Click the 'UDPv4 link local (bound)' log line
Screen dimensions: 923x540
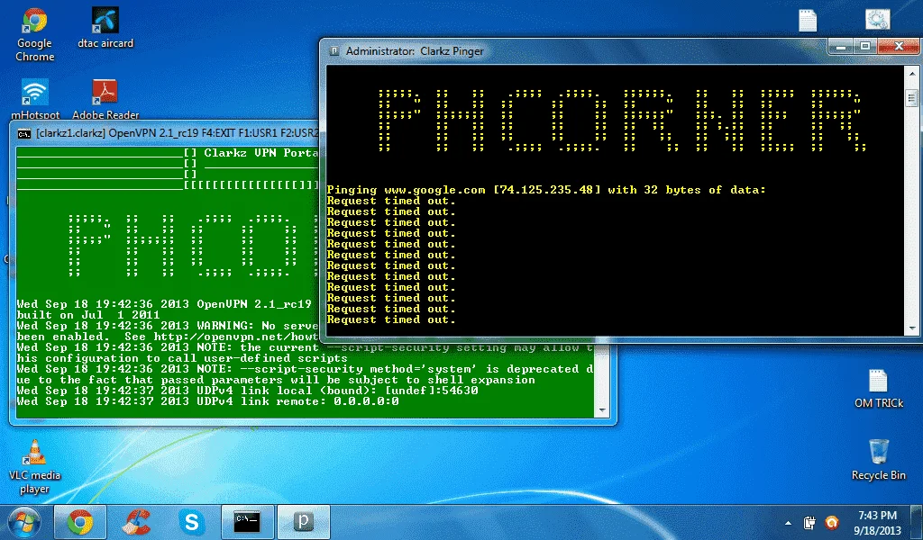pyautogui.click(x=247, y=391)
